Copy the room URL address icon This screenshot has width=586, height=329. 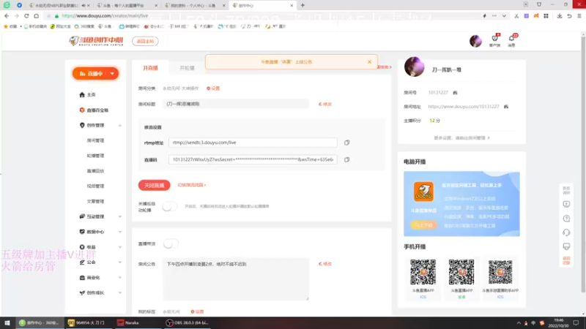(506, 107)
